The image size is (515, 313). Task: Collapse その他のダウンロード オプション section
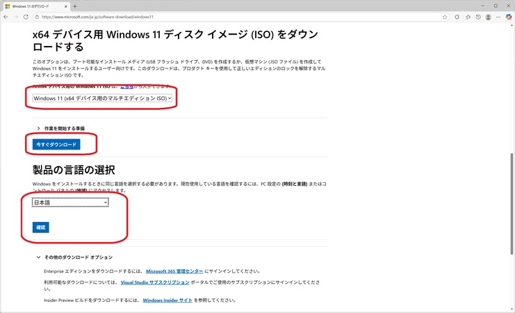74,257
